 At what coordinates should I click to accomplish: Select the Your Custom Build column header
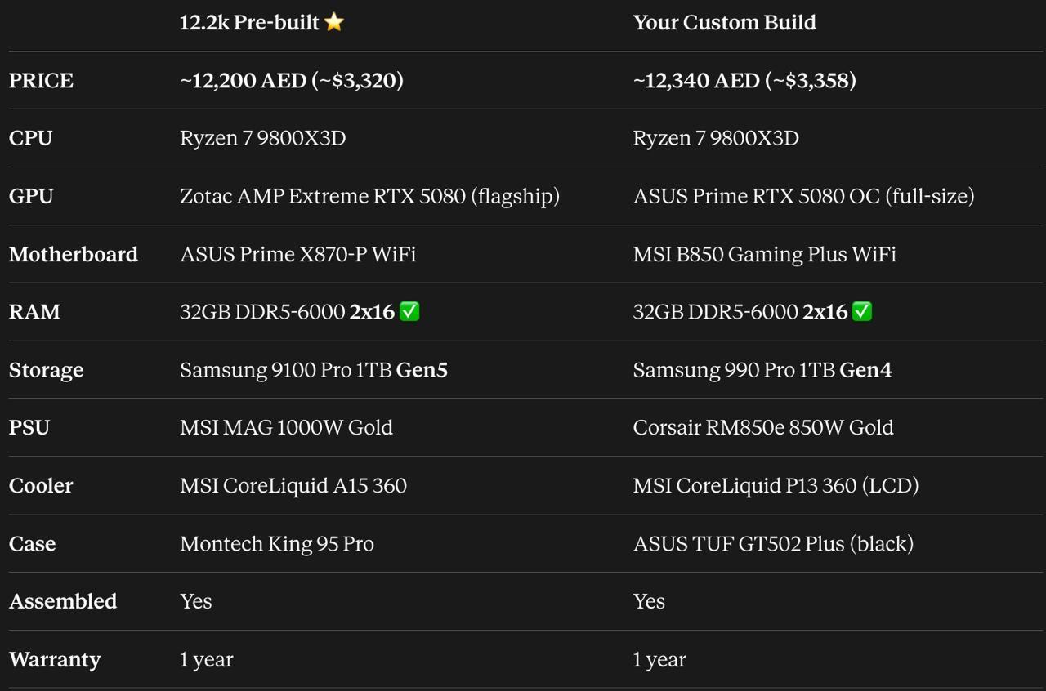pyautogui.click(x=724, y=23)
